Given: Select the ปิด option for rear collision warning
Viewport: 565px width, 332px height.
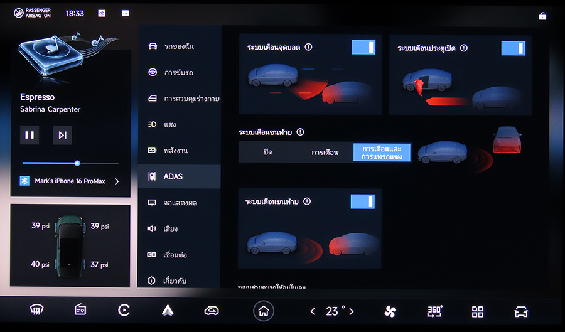Looking at the screenshot, I should click(x=268, y=153).
